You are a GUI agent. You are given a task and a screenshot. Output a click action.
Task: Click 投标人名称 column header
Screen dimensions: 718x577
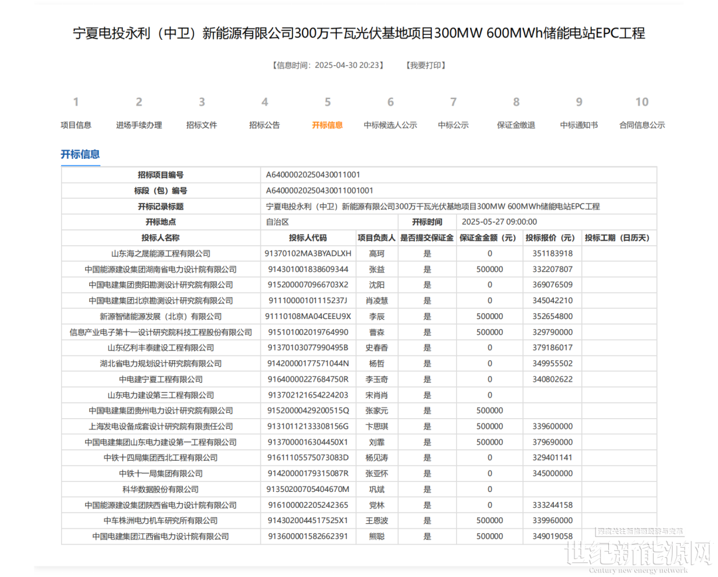click(x=160, y=237)
